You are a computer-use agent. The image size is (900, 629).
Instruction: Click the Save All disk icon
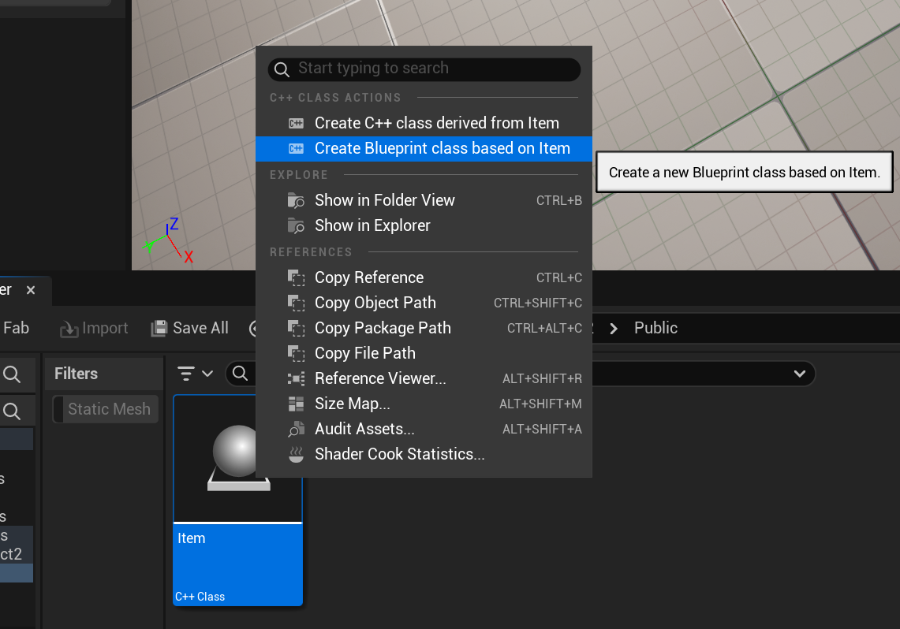pos(159,328)
